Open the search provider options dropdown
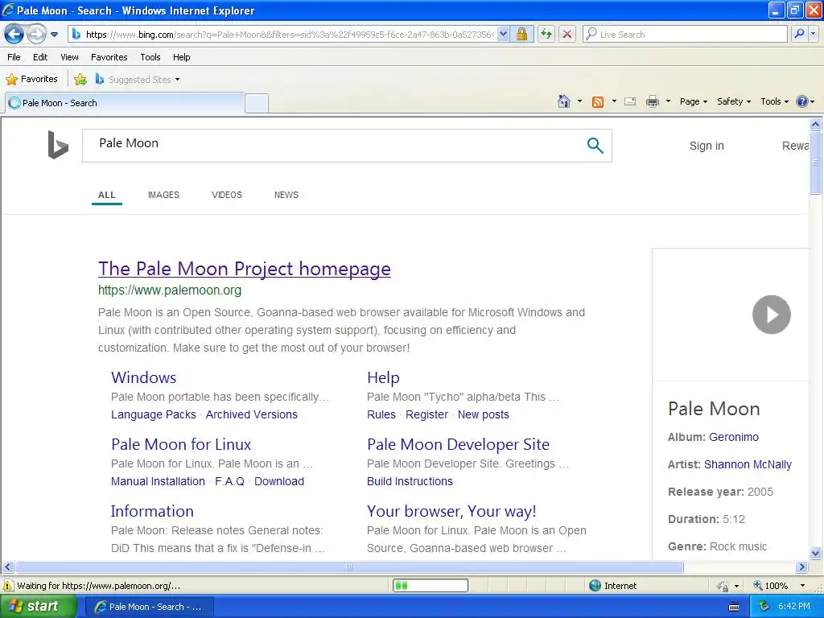 click(x=814, y=34)
